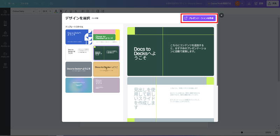
Task: Click the increase indent icon
Action: pos(98,11)
